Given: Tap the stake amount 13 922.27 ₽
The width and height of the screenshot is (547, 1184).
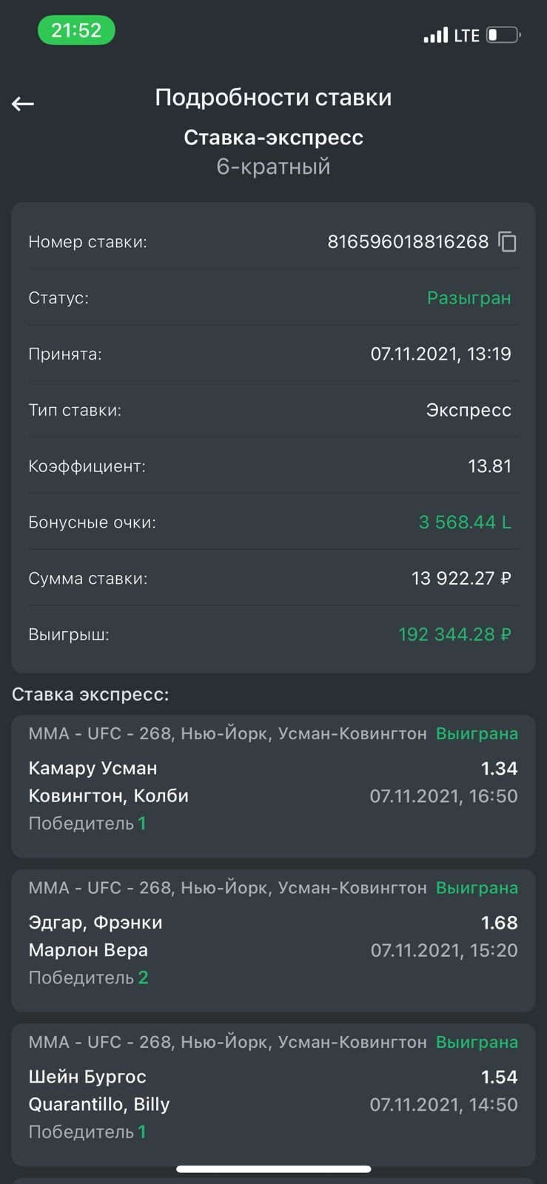Looking at the screenshot, I should (461, 578).
